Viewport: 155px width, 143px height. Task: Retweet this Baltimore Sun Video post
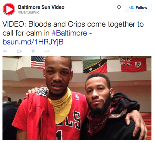(x=19, y=51)
